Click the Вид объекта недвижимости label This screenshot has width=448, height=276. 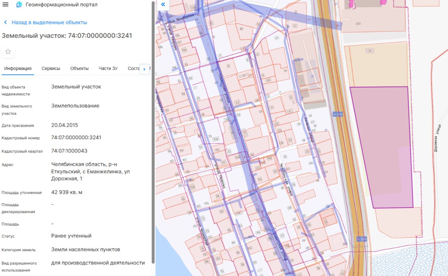pyautogui.click(x=16, y=91)
